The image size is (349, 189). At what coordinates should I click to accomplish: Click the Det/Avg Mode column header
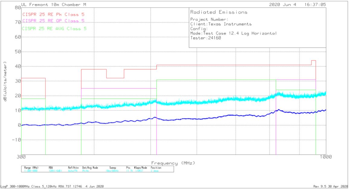coord(90,168)
